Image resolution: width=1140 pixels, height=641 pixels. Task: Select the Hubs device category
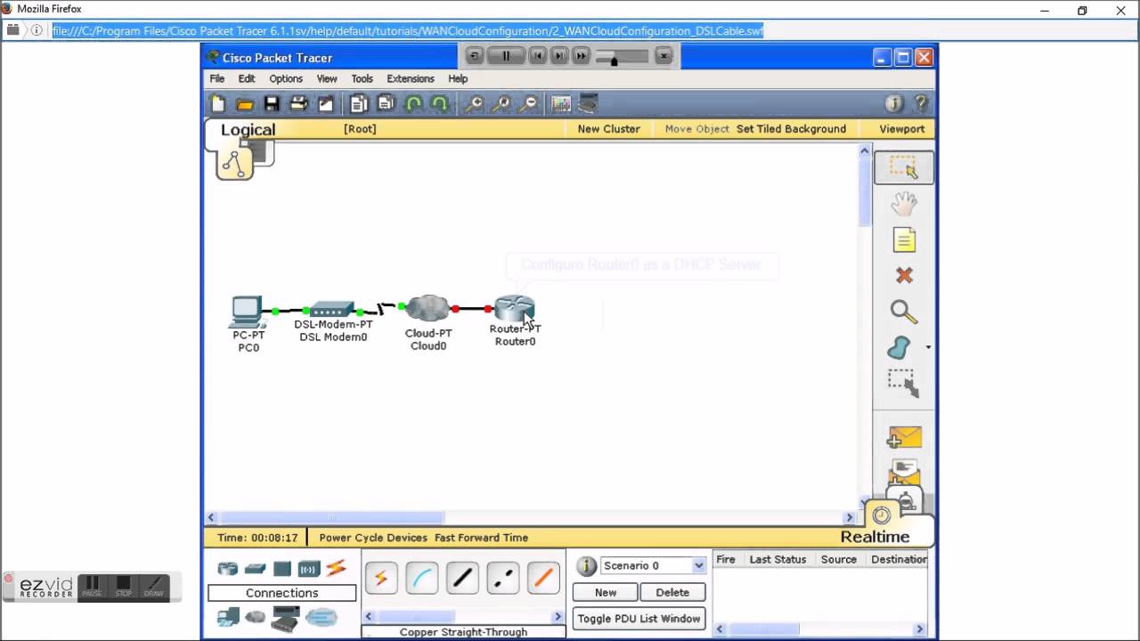pos(282,569)
